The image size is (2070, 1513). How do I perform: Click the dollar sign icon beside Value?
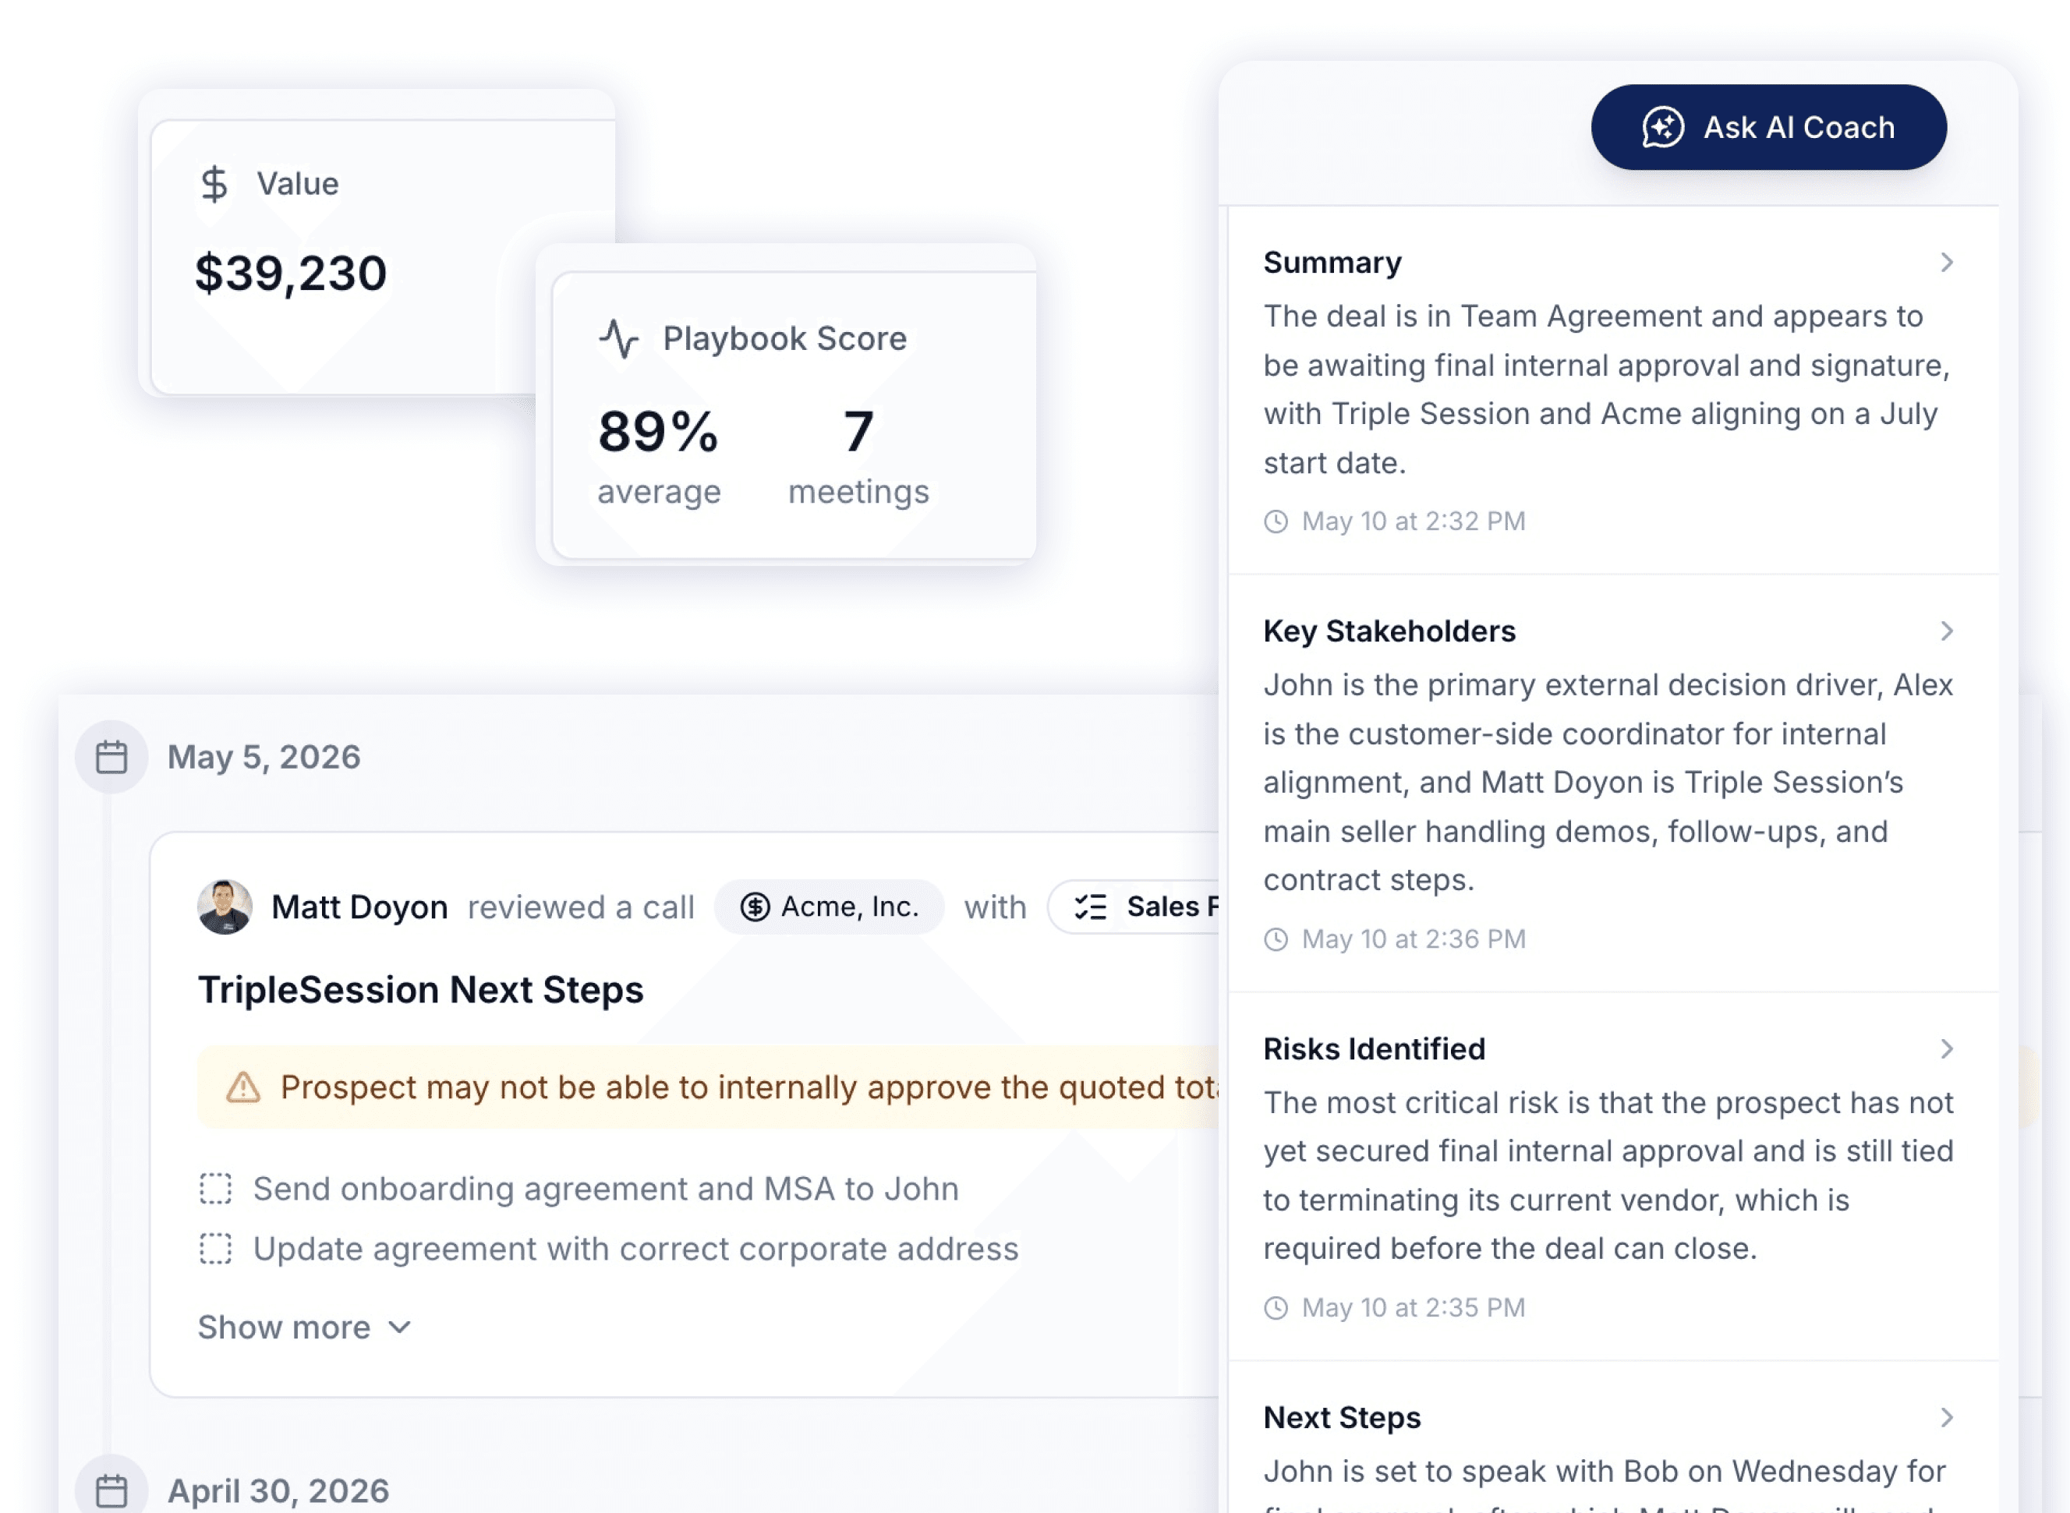point(214,184)
